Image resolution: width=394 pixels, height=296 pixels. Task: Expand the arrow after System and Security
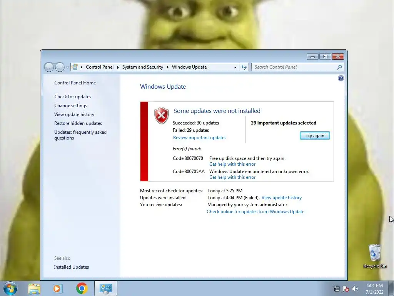(168, 67)
